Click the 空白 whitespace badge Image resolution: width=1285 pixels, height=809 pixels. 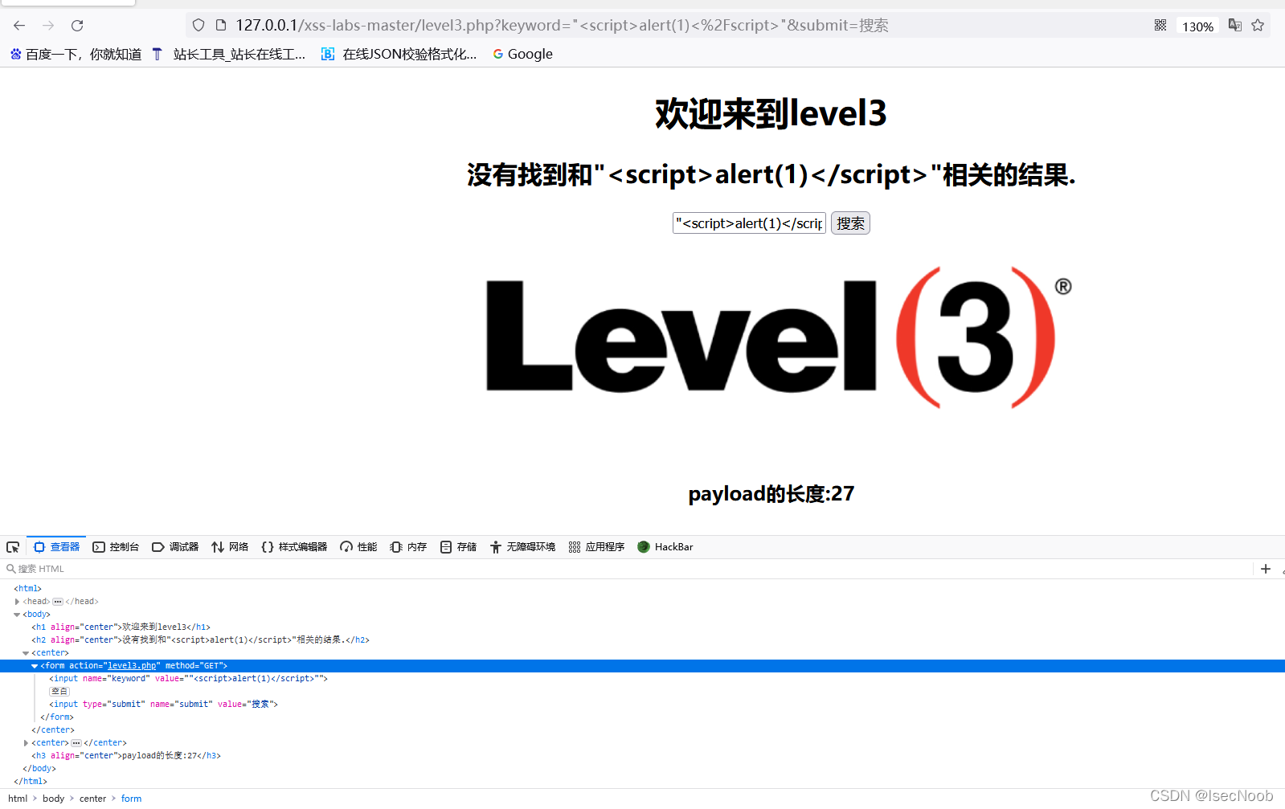59,692
